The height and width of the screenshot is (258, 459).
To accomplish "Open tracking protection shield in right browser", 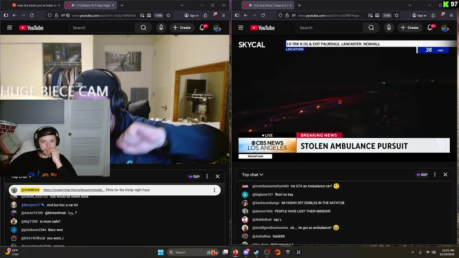I will (280, 15).
